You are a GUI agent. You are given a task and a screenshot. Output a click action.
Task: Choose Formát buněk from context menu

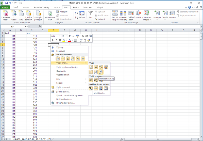click(x=69, y=92)
